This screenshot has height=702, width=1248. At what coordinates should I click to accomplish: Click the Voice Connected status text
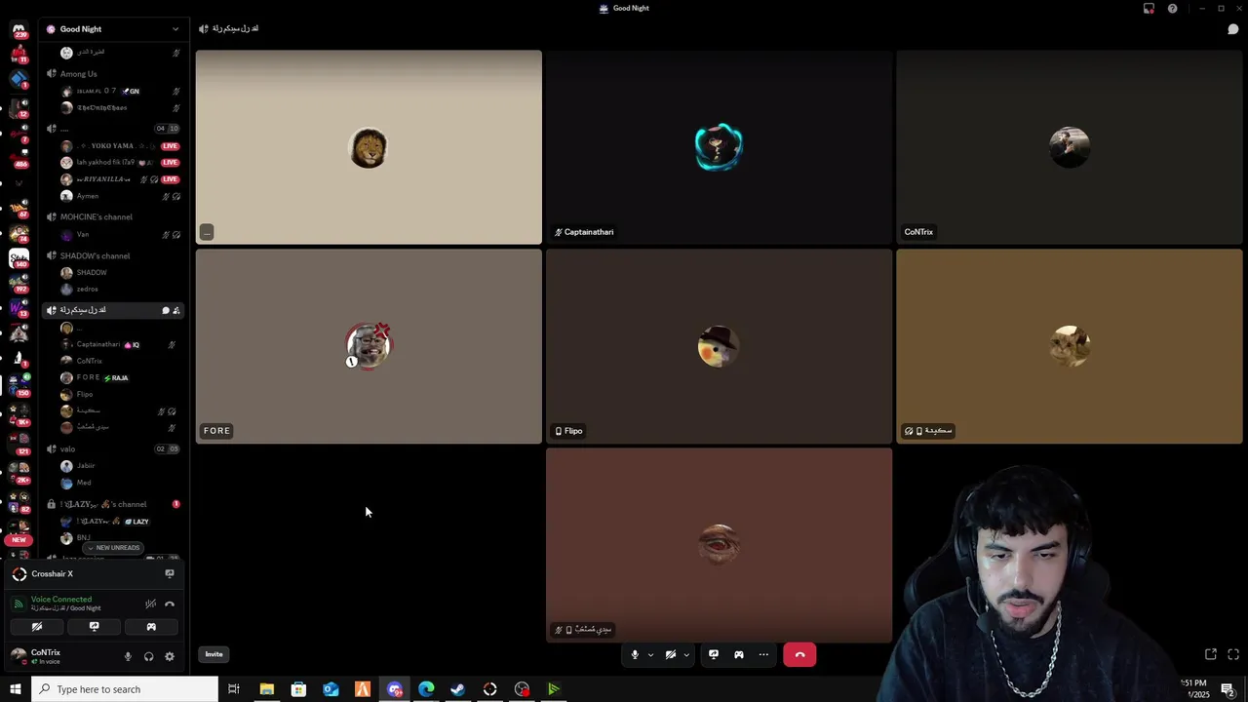tap(61, 599)
